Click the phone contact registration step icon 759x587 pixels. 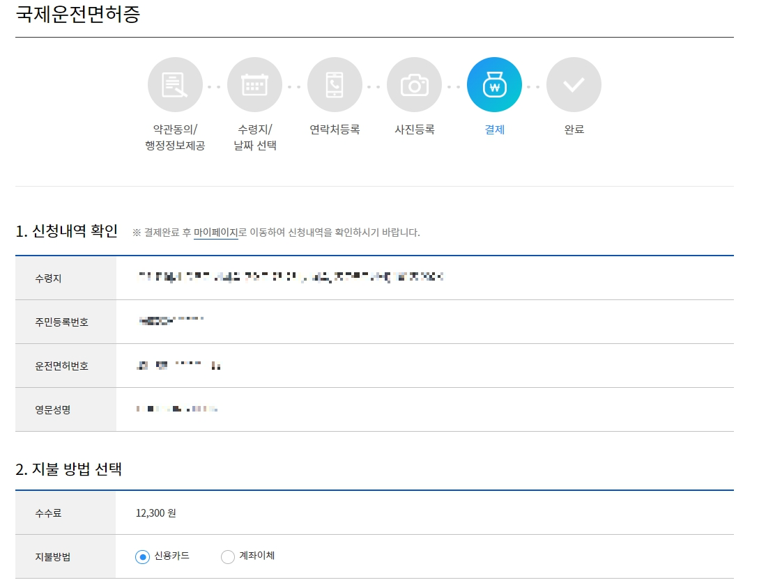click(335, 85)
